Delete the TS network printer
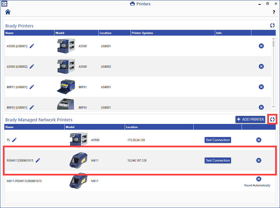 (x=259, y=140)
